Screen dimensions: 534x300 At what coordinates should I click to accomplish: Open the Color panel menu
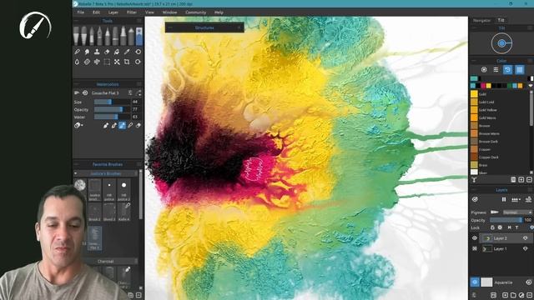tap(530, 61)
